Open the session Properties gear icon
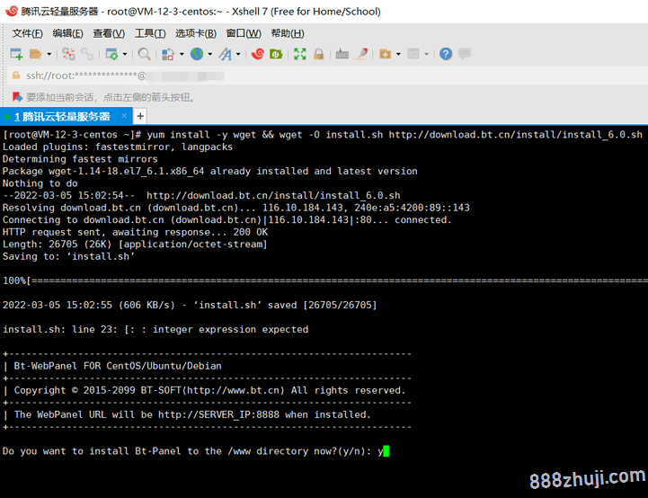Screen dimensions: 648x498 coord(111,54)
